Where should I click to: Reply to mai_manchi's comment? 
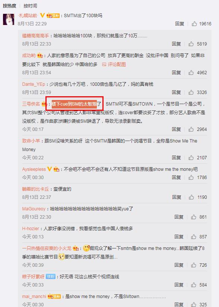179,304
